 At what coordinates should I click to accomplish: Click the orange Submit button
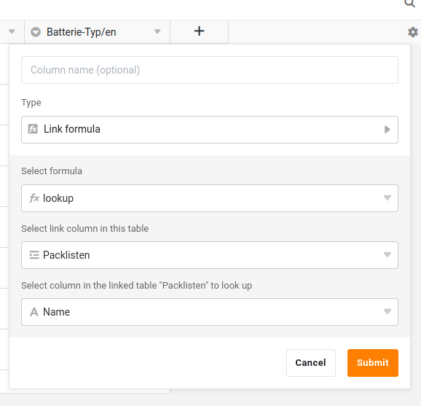(x=373, y=363)
